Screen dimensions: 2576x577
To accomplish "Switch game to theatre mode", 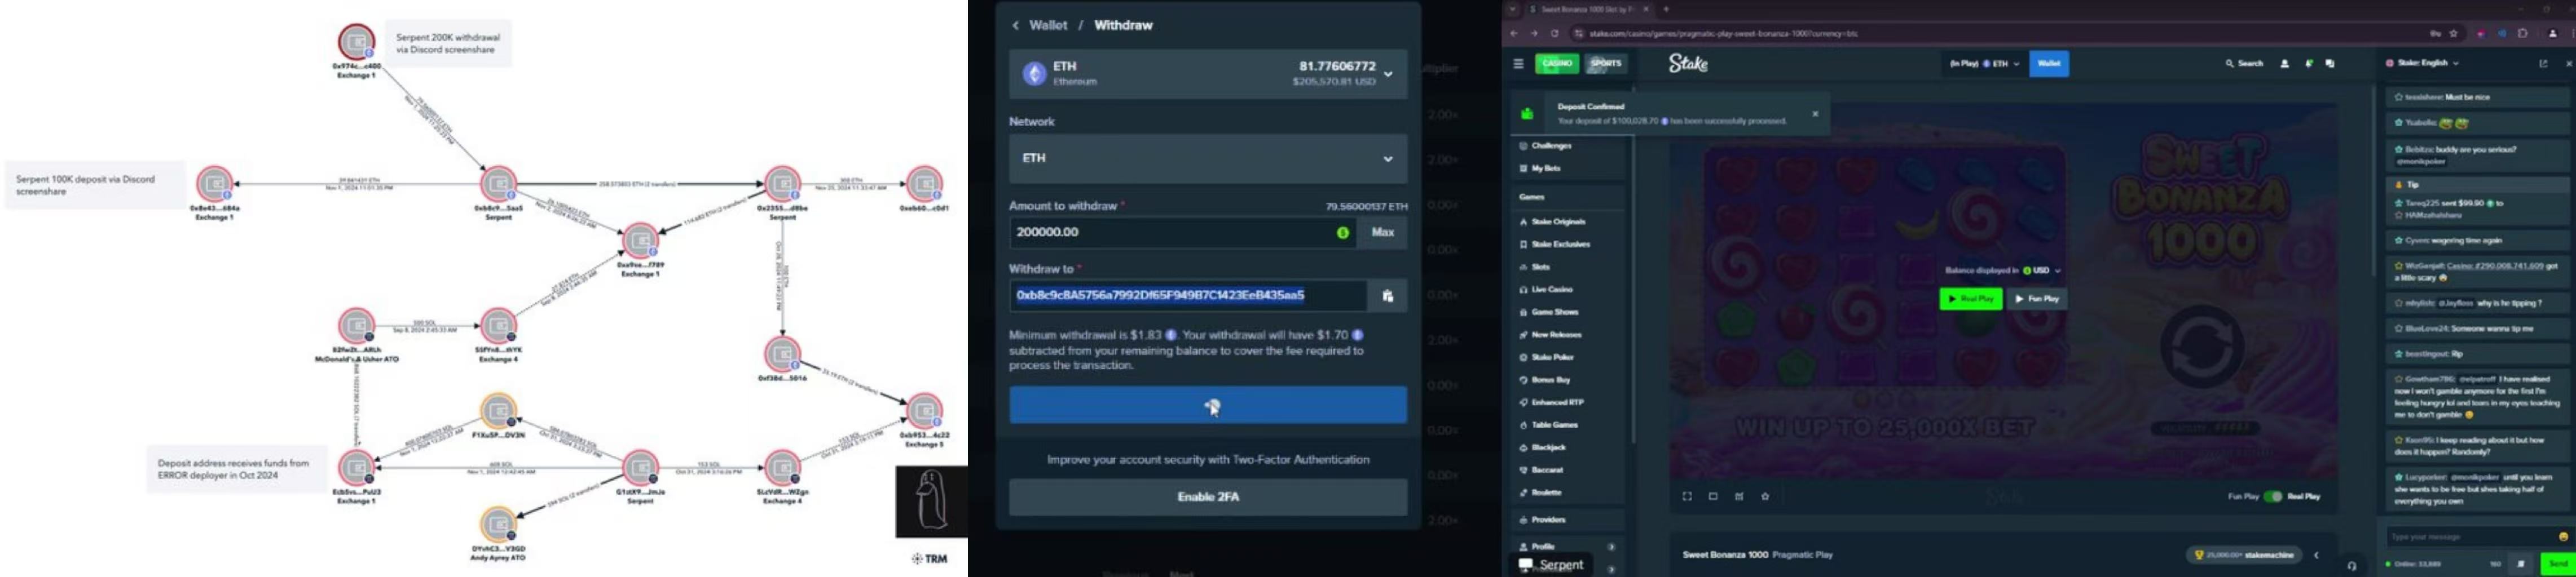I will pos(1713,496).
